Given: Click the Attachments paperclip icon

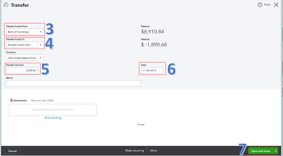Looking at the screenshot, I should click(x=11, y=100).
